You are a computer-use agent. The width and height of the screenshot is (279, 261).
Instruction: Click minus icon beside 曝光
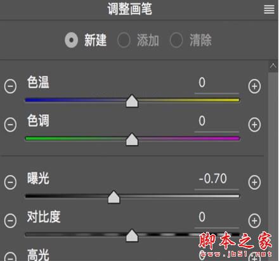point(10,182)
